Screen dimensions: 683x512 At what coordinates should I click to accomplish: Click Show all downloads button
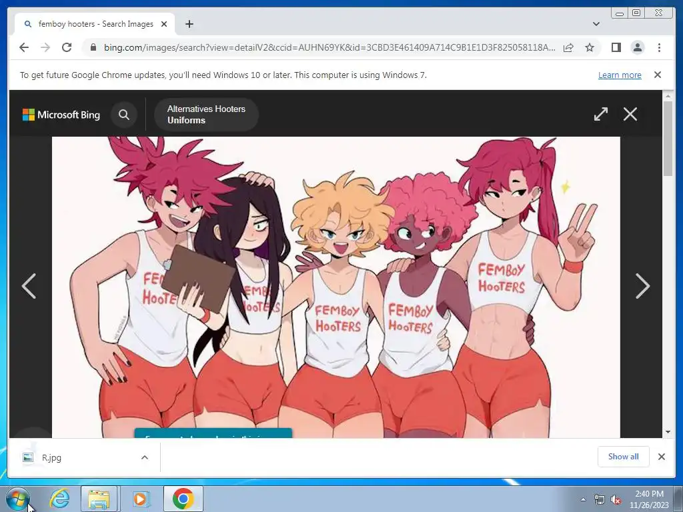coord(624,456)
